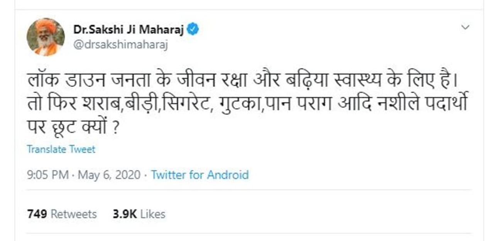Click the Translate Tweet link
The height and width of the screenshot is (241, 494).
(61, 149)
